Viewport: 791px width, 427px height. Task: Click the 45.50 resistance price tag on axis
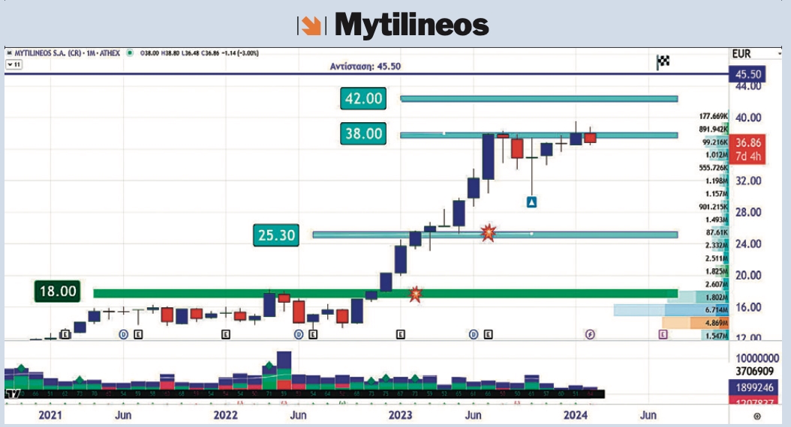point(747,74)
